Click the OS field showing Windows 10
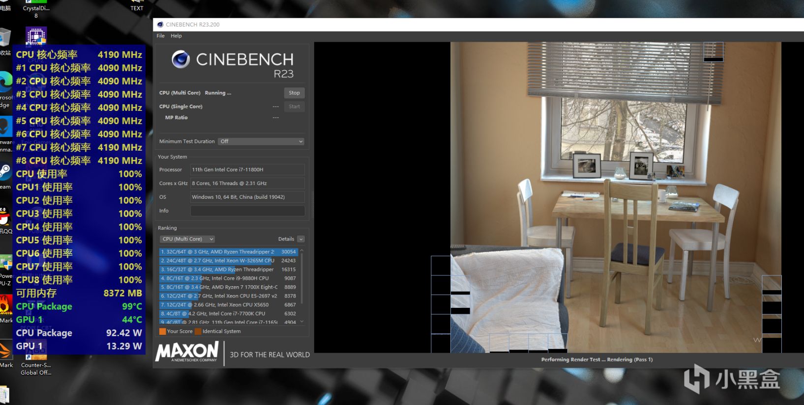804x405 pixels. 247,197
